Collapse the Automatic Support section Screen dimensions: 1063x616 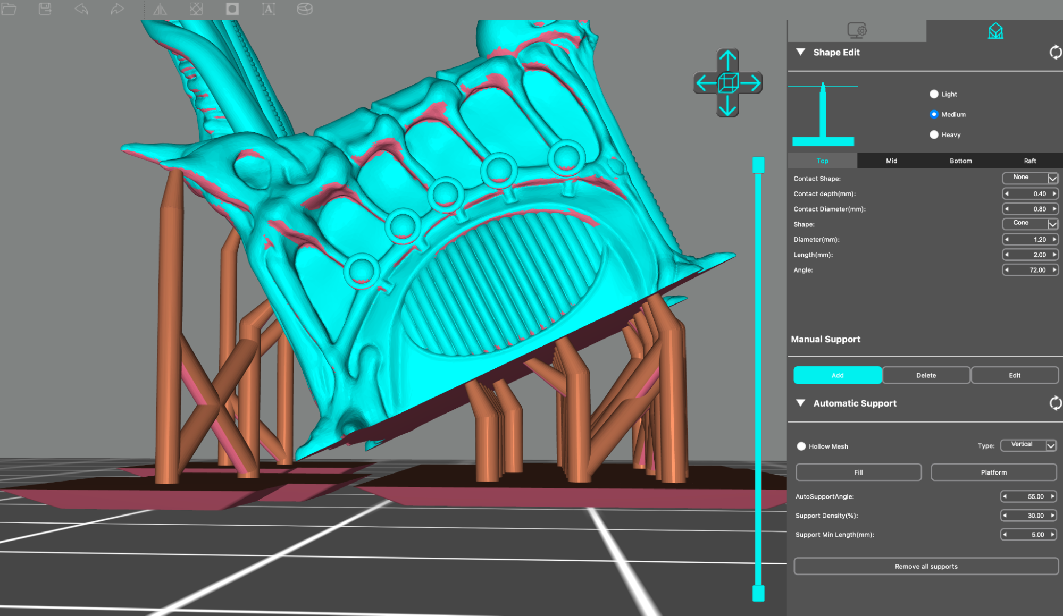point(800,403)
